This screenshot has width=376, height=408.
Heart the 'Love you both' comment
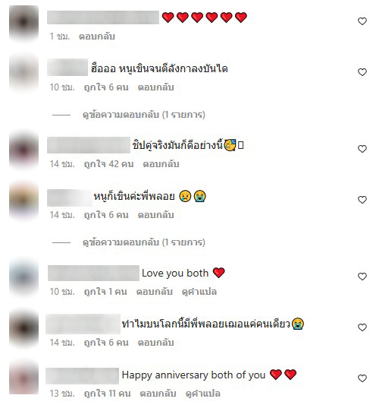(x=362, y=277)
